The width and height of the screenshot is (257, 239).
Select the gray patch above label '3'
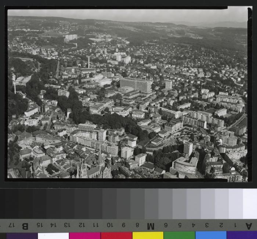207,204
